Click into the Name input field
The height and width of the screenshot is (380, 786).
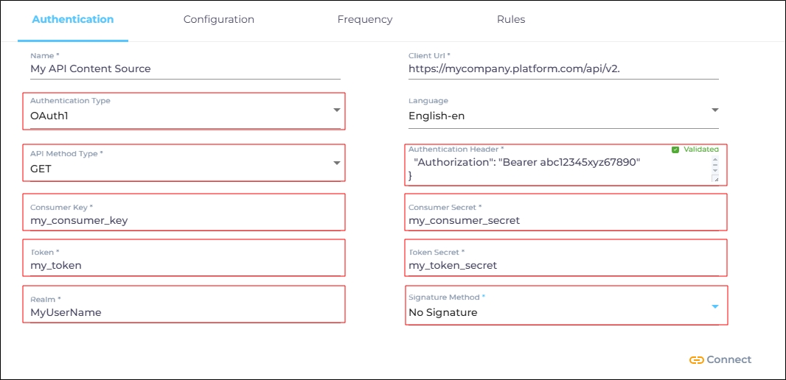tap(184, 68)
